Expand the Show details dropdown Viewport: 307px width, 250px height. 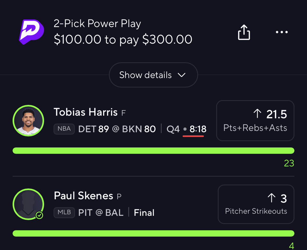[x=153, y=75]
